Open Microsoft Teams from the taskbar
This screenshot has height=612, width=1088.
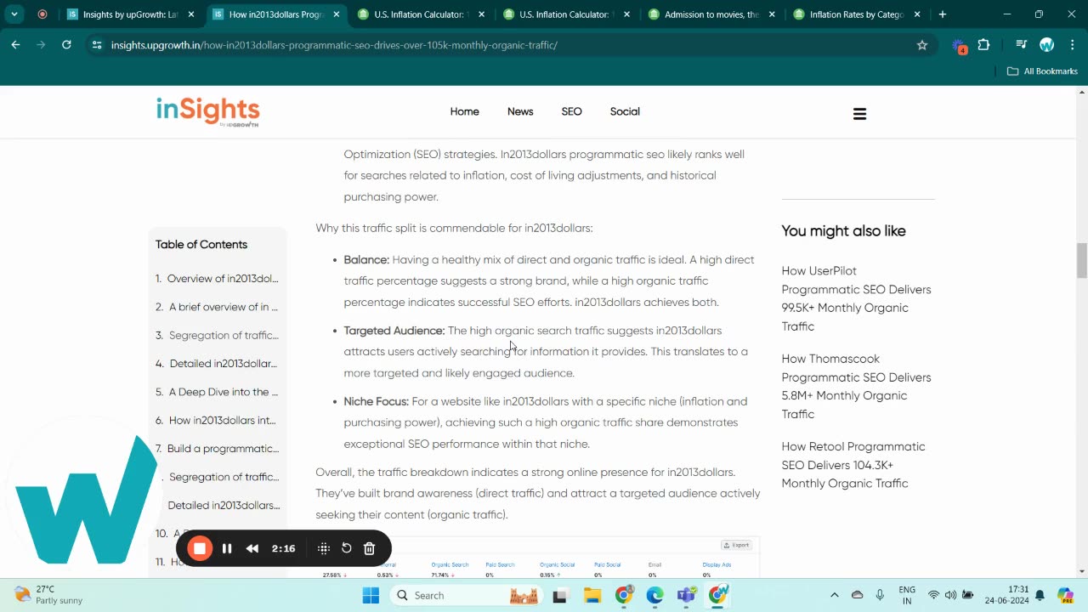687,595
